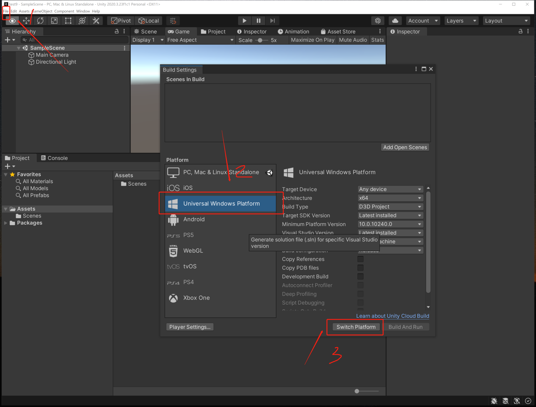
Task: Select PC, Mac & Linux Standalone platform
Action: [220, 172]
